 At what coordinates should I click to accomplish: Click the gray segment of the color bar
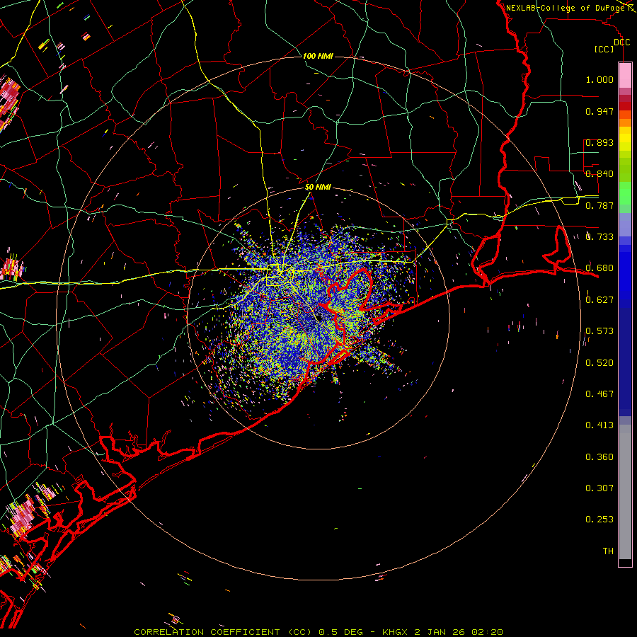click(625, 492)
